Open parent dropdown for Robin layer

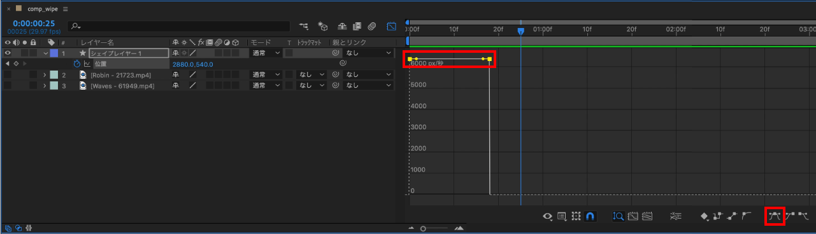[368, 75]
